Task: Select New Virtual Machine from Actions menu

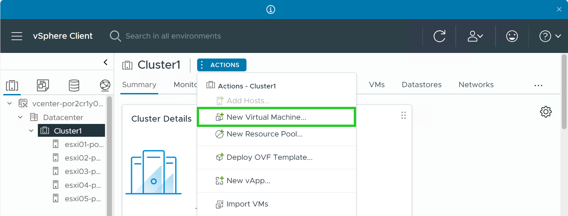Action: tap(266, 117)
